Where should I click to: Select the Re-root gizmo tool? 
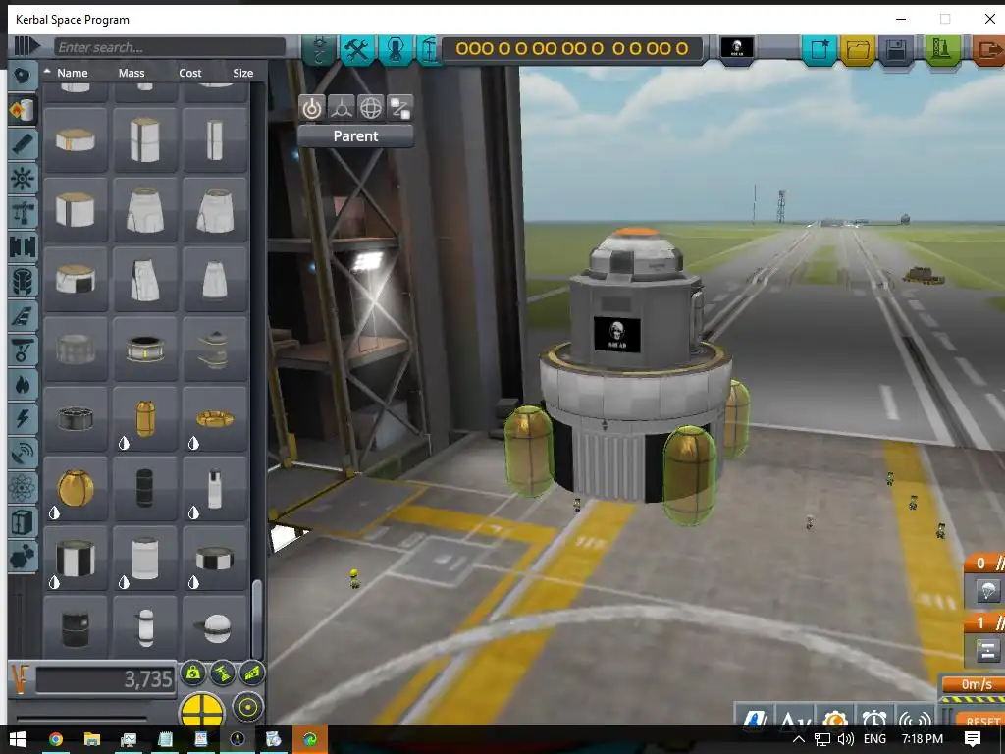coord(400,108)
